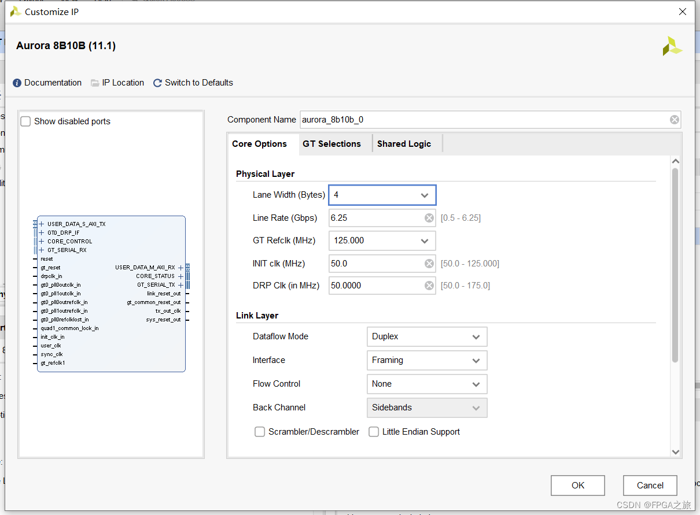This screenshot has width=700, height=515.
Task: Select the drpclk_in port label
Action: click(x=51, y=276)
